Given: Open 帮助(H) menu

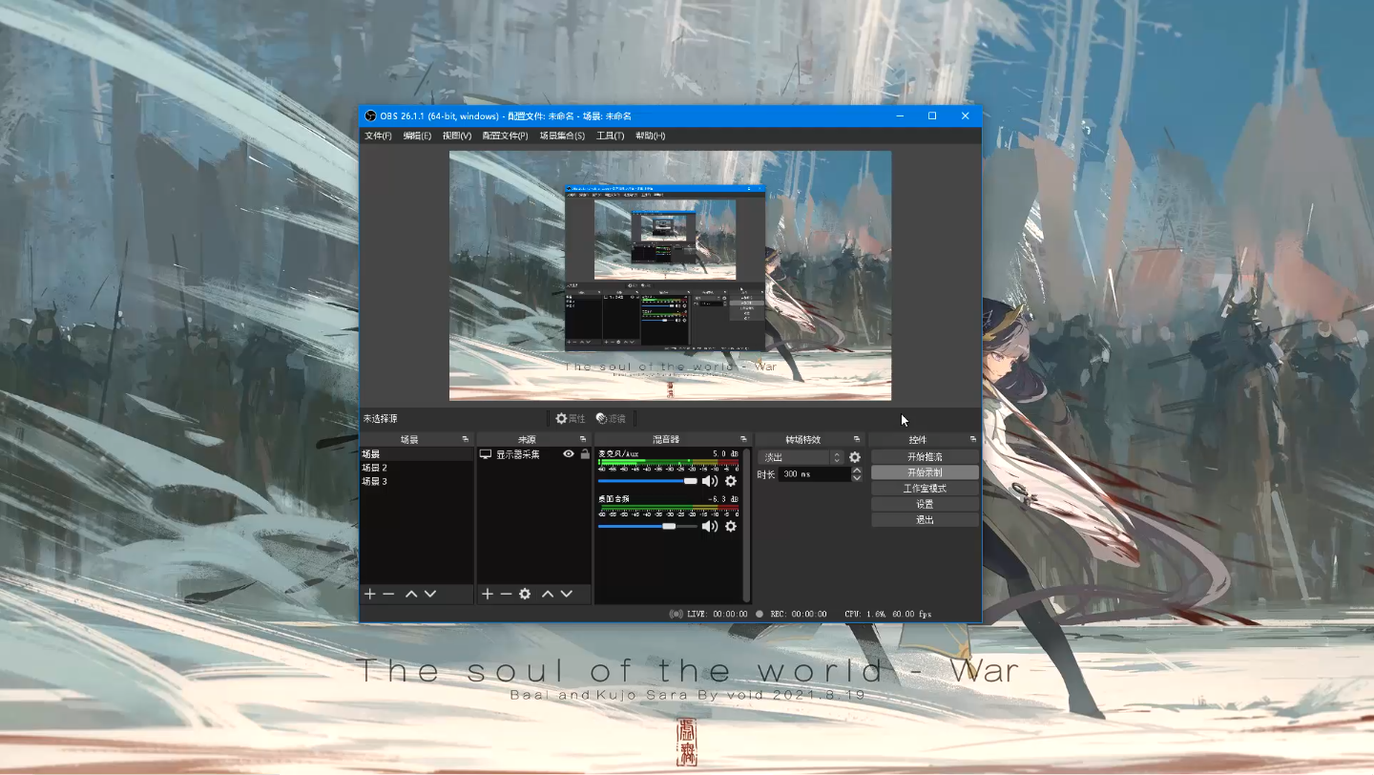Looking at the screenshot, I should coord(650,136).
